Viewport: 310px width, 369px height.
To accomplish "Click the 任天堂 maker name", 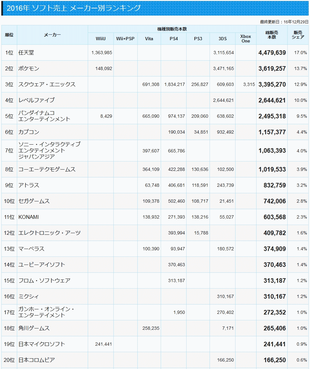I will [x=26, y=53].
